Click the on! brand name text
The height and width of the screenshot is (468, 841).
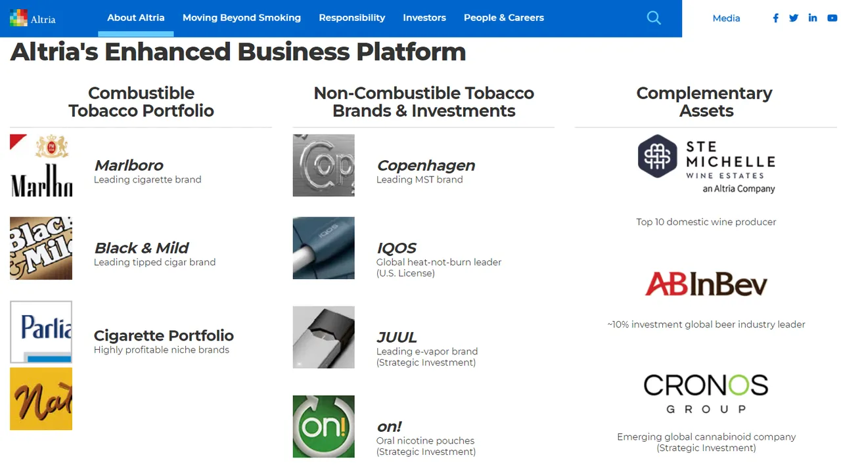pos(389,427)
